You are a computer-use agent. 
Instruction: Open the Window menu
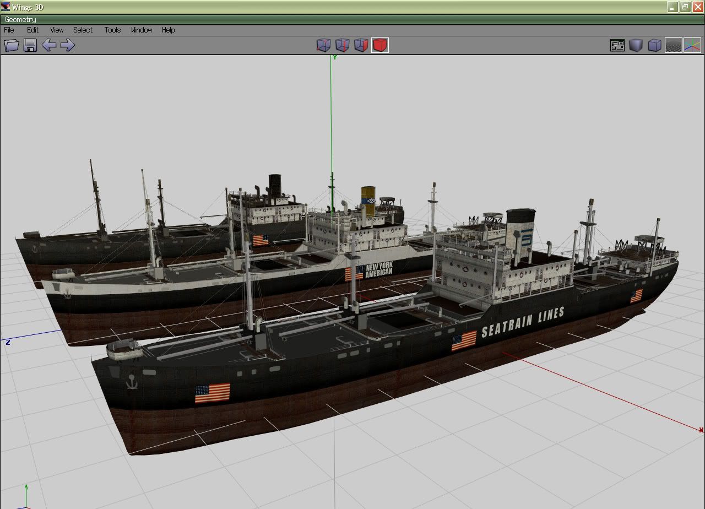pyautogui.click(x=142, y=30)
